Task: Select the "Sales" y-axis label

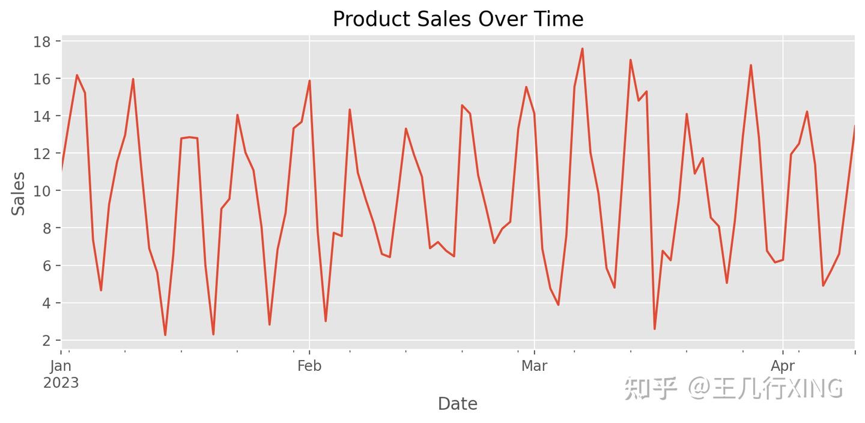Action: pyautogui.click(x=19, y=193)
